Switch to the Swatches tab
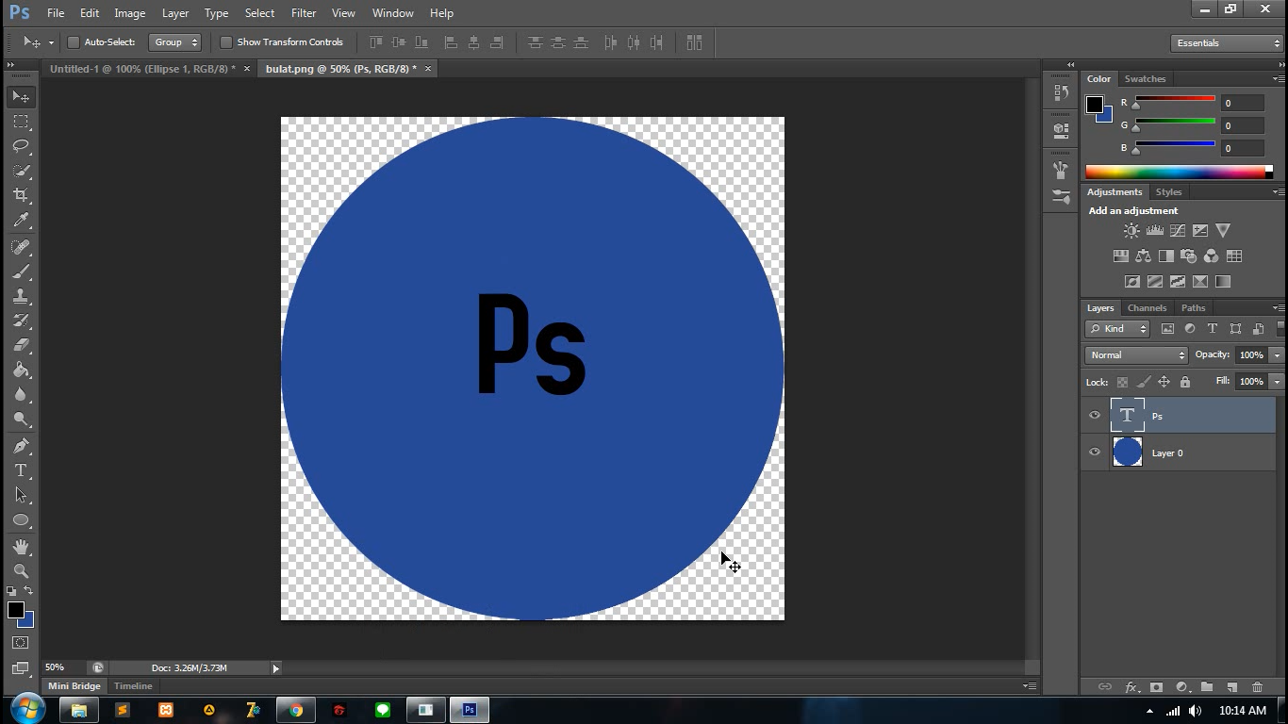This screenshot has width=1288, height=724. point(1145,79)
